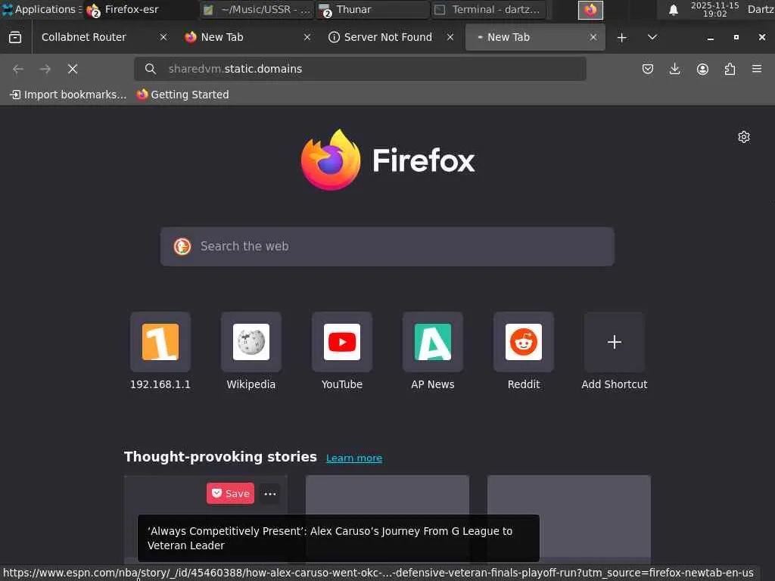Stop loading the page
Image resolution: width=775 pixels, height=581 pixels.
tap(73, 69)
